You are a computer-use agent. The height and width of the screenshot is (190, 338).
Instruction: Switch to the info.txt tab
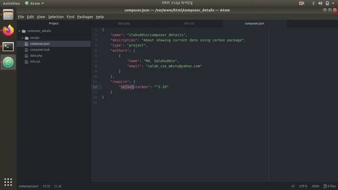click(189, 23)
